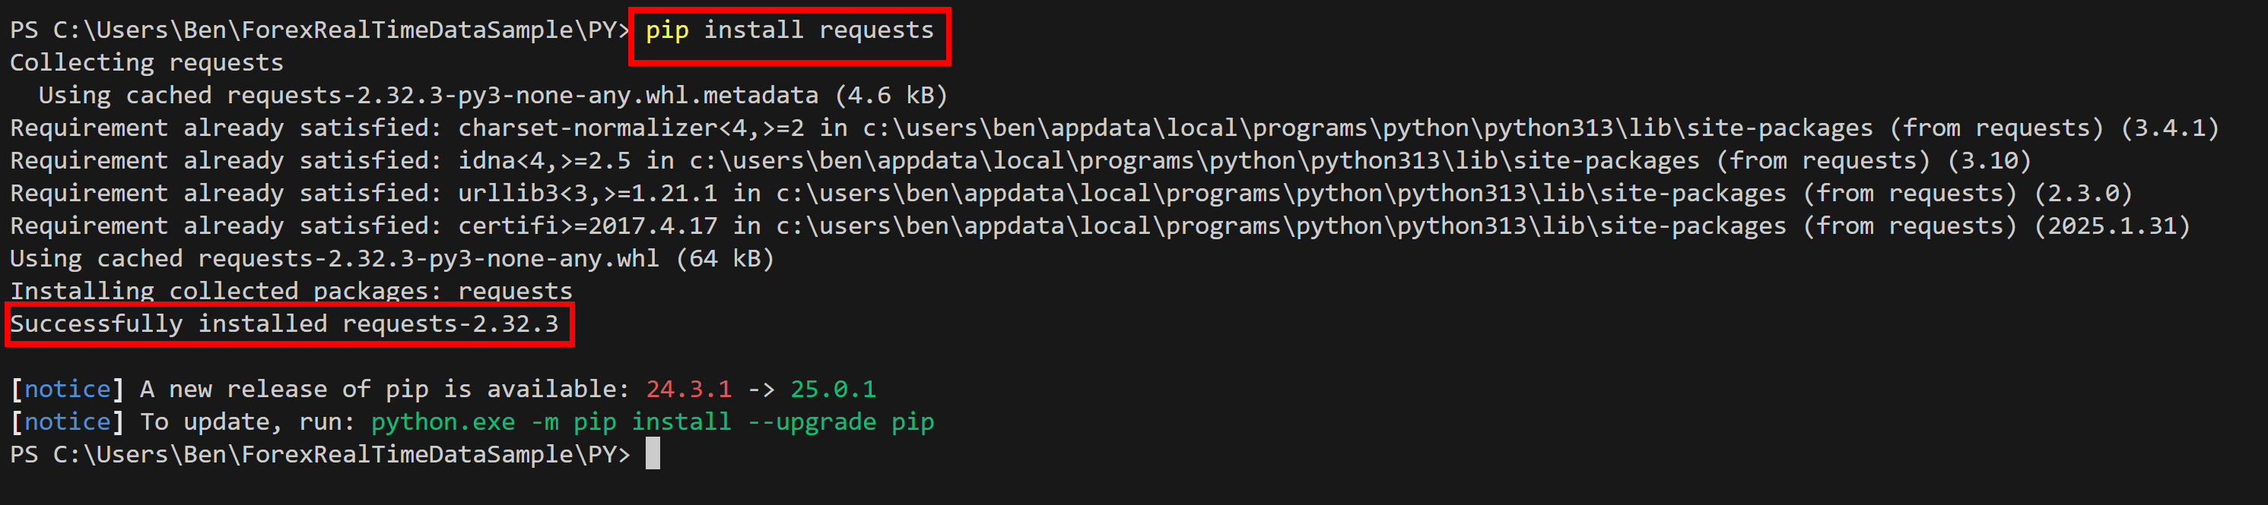Click the "(3.4.1)" charset-normalizer version number
The width and height of the screenshot is (2268, 505).
pyautogui.click(x=2169, y=128)
